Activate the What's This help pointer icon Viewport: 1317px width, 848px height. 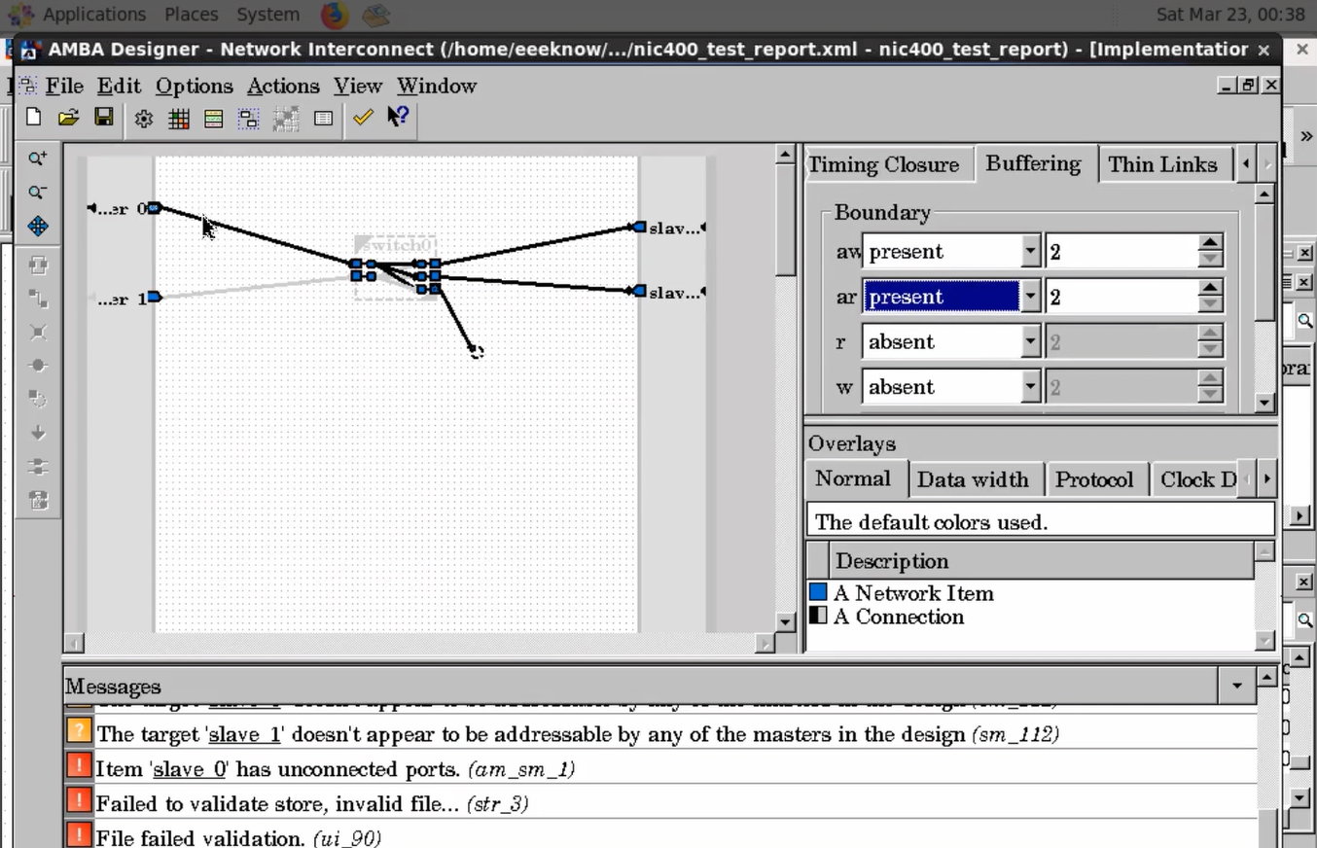(398, 117)
